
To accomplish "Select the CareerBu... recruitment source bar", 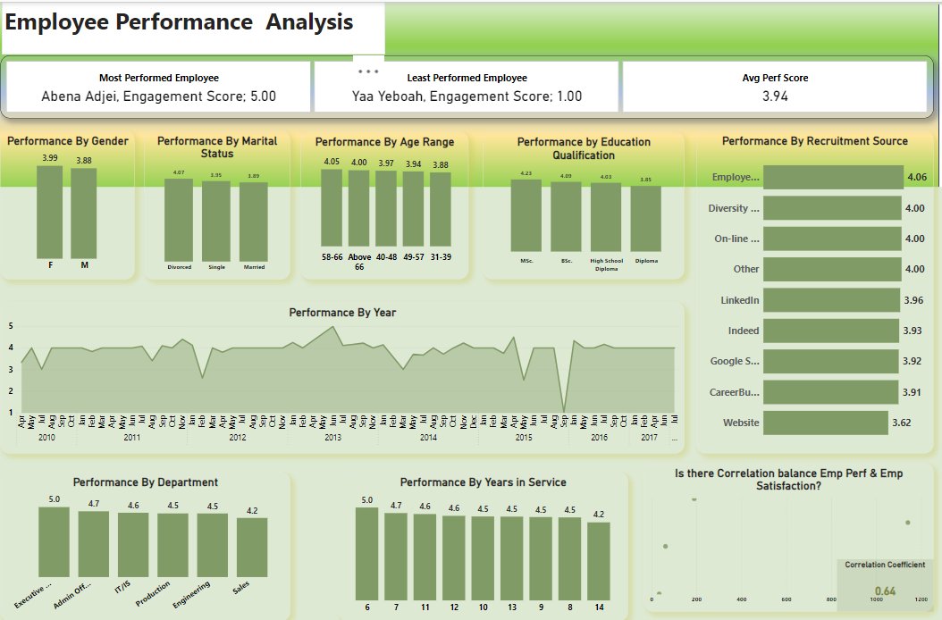I will pyautogui.click(x=831, y=391).
